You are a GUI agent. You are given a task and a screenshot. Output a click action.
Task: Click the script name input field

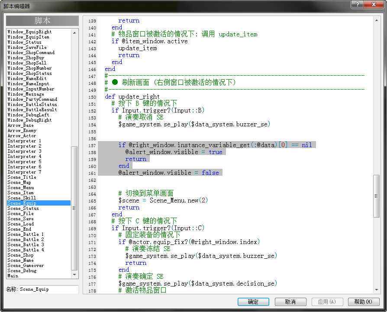pos(48,289)
